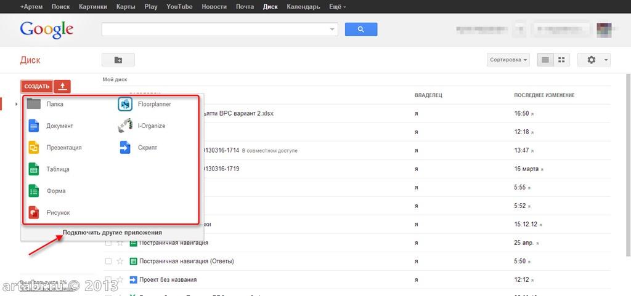Switch to grid view

pos(562,60)
